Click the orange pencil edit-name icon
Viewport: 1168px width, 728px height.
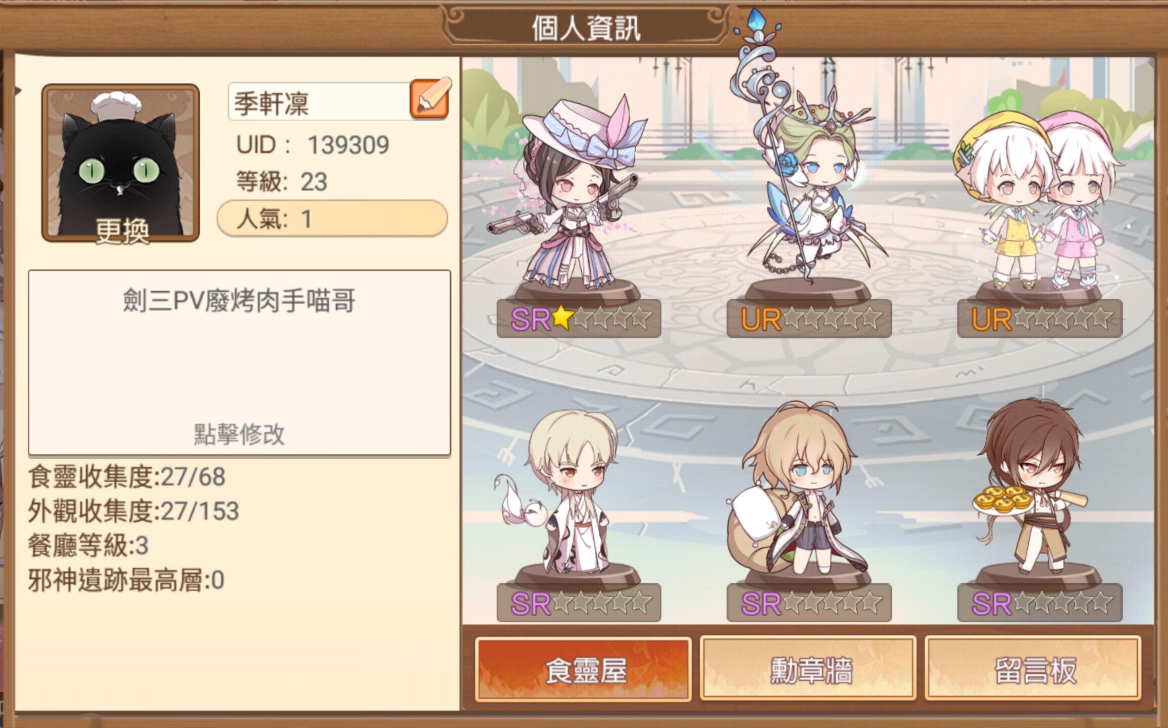430,98
